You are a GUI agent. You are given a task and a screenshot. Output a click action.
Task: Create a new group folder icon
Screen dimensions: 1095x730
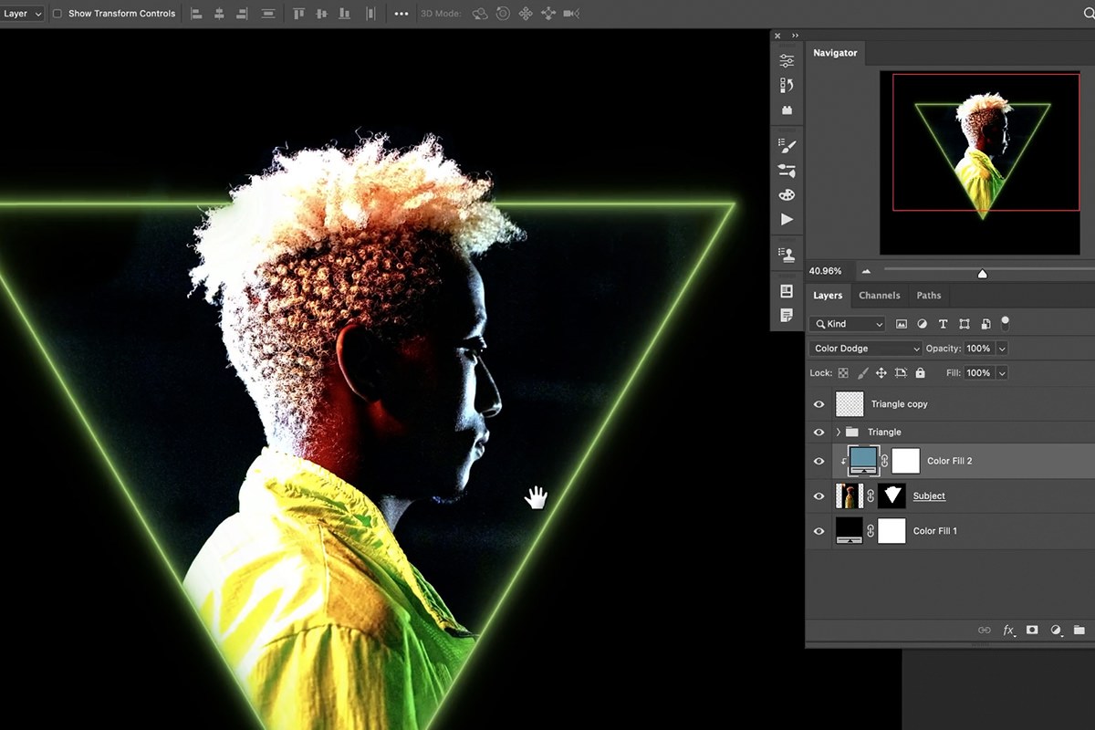(1079, 630)
